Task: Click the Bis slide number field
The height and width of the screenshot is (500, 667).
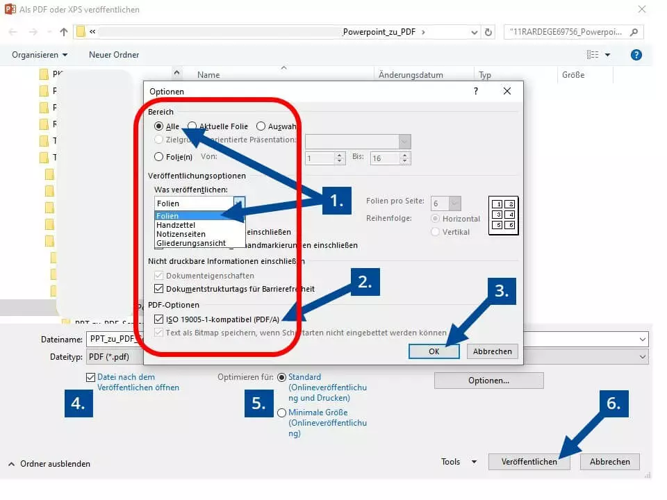Action: 385,158
